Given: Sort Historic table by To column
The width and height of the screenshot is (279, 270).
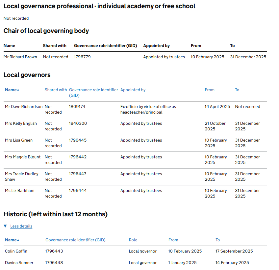Looking at the screenshot, I should [217, 240].
